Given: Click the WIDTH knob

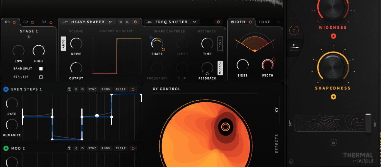Looking at the screenshot, I should (x=268, y=65).
